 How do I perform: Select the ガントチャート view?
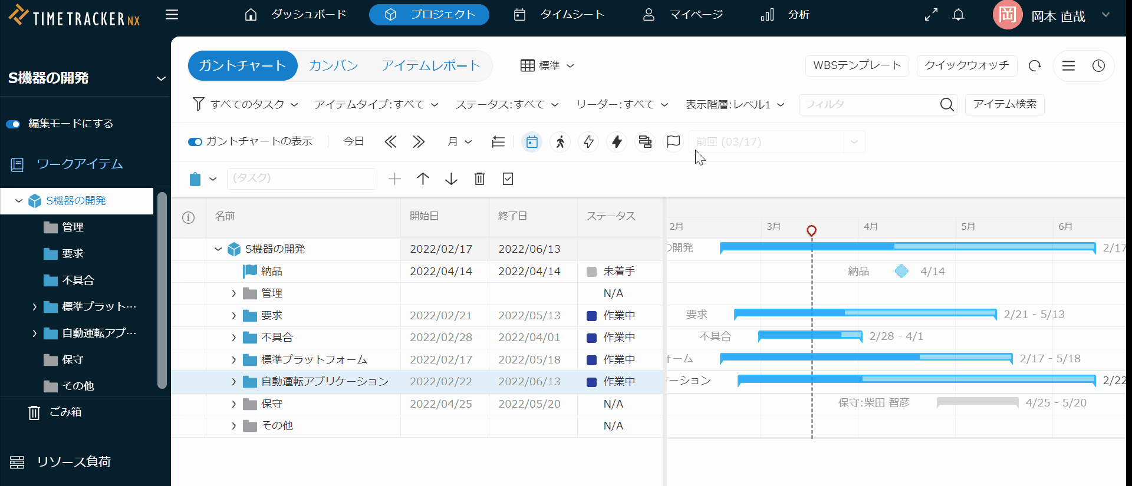click(x=242, y=65)
